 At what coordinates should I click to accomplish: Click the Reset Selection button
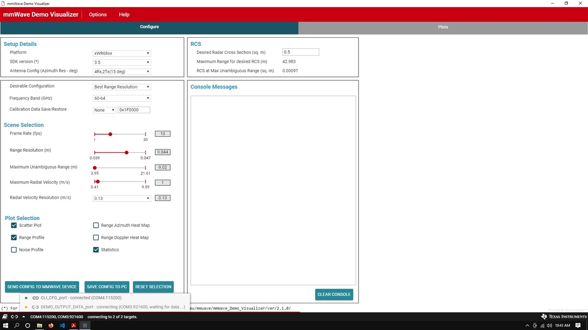(153, 287)
